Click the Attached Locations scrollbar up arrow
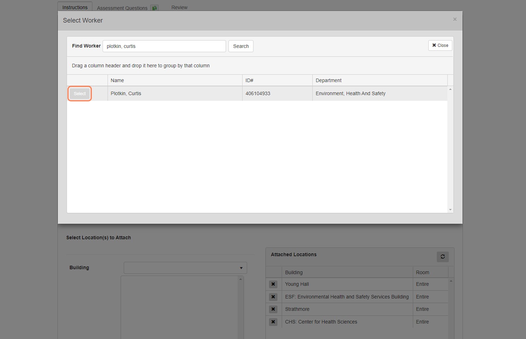The image size is (526, 339). pyautogui.click(x=451, y=281)
